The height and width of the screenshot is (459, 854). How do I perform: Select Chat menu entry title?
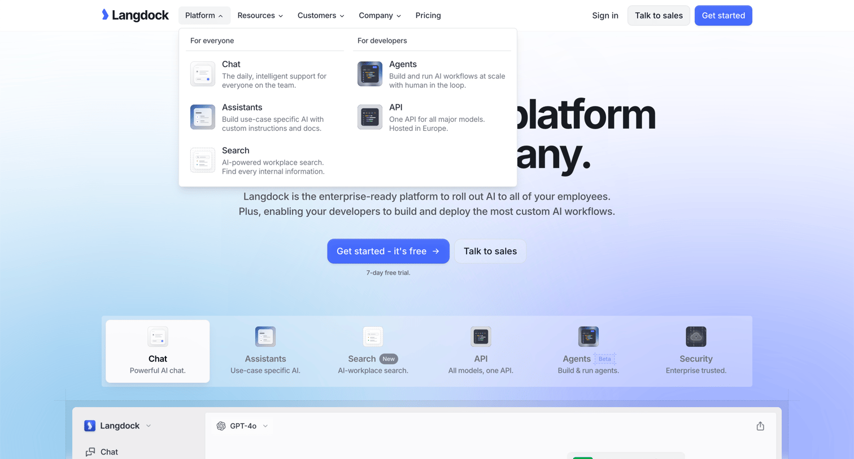click(231, 64)
